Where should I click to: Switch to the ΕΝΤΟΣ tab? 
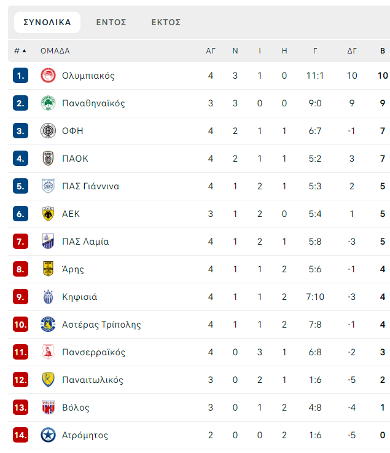tap(111, 22)
